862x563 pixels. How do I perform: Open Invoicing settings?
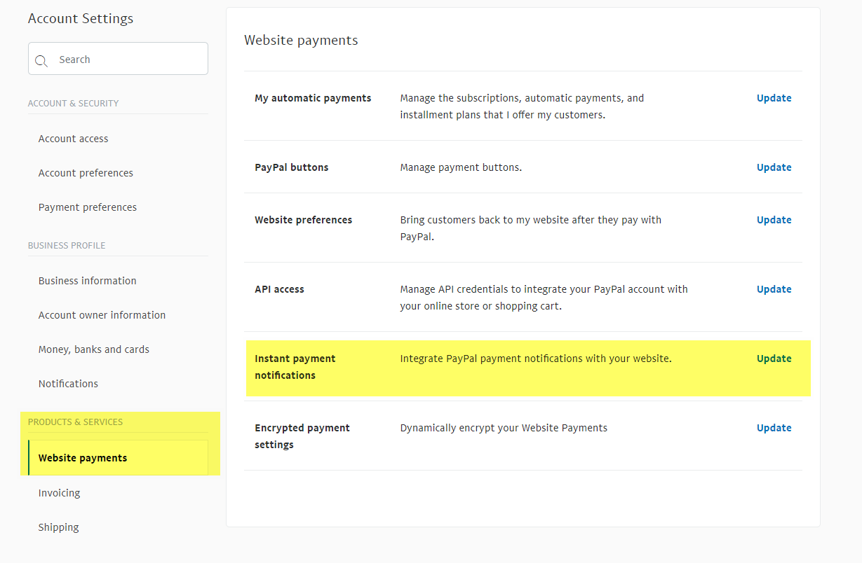[x=60, y=493]
